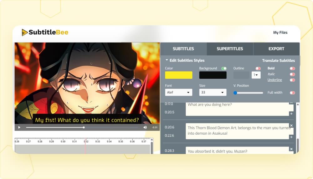Click the timeline at the 0:35 mark
The height and width of the screenshot is (179, 313).
click(121, 142)
